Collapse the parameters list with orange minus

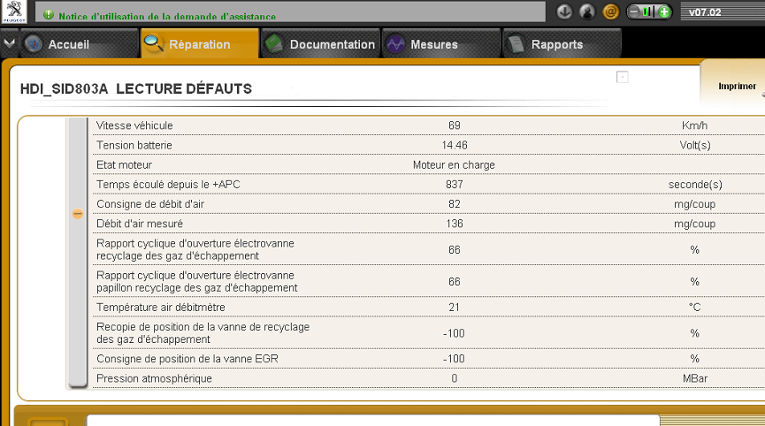coord(78,214)
